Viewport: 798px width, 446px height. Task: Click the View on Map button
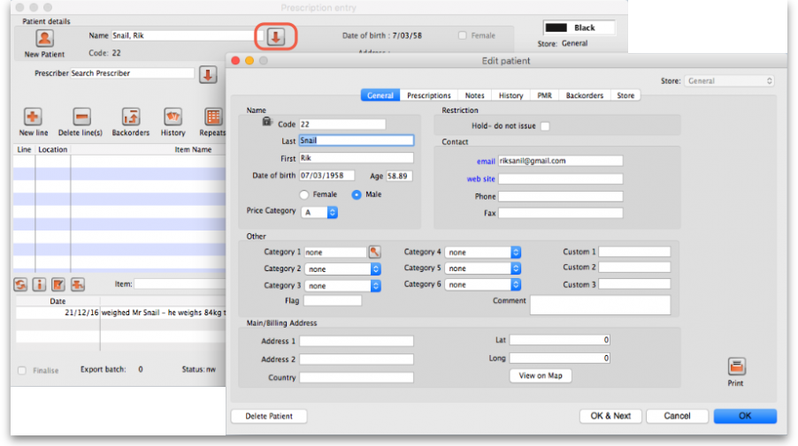click(540, 376)
